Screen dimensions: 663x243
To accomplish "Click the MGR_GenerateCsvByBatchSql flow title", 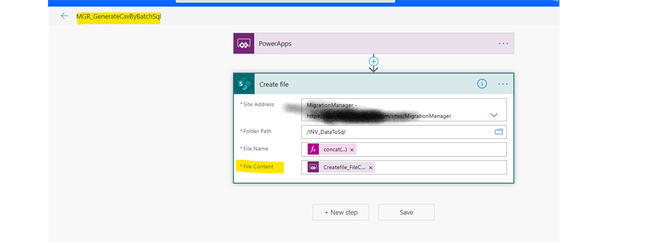I will point(119,17).
